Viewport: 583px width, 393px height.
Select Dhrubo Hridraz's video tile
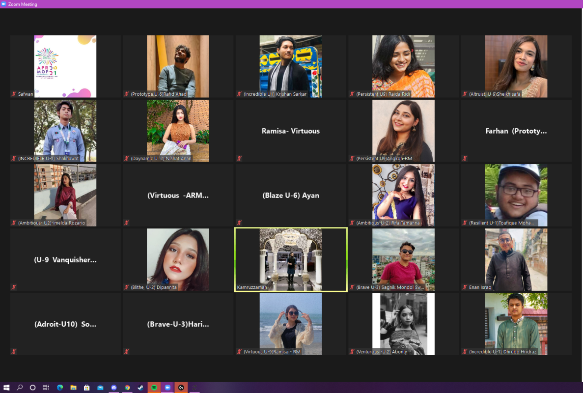click(516, 324)
